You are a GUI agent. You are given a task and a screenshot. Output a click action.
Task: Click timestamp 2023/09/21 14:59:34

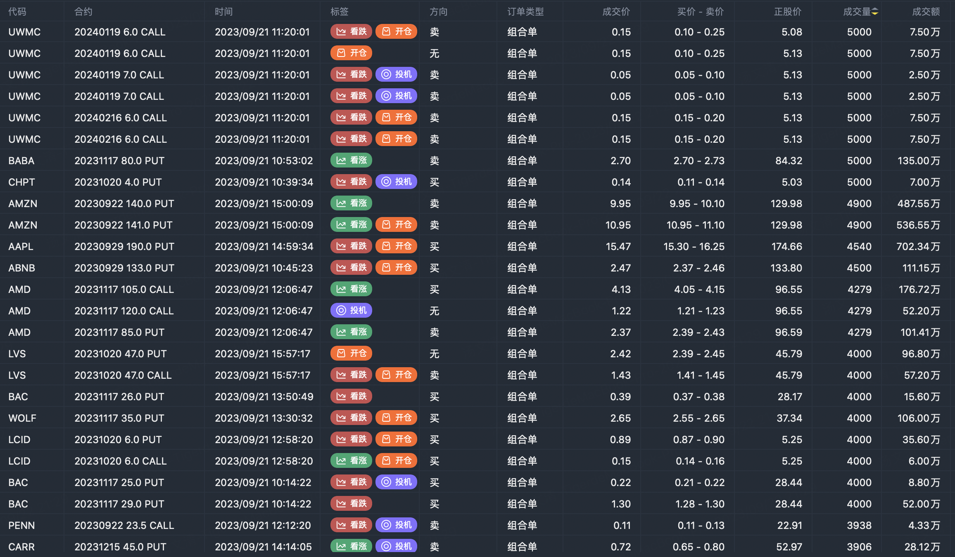click(x=264, y=246)
